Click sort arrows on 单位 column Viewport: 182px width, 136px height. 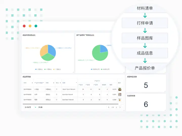[60, 83]
